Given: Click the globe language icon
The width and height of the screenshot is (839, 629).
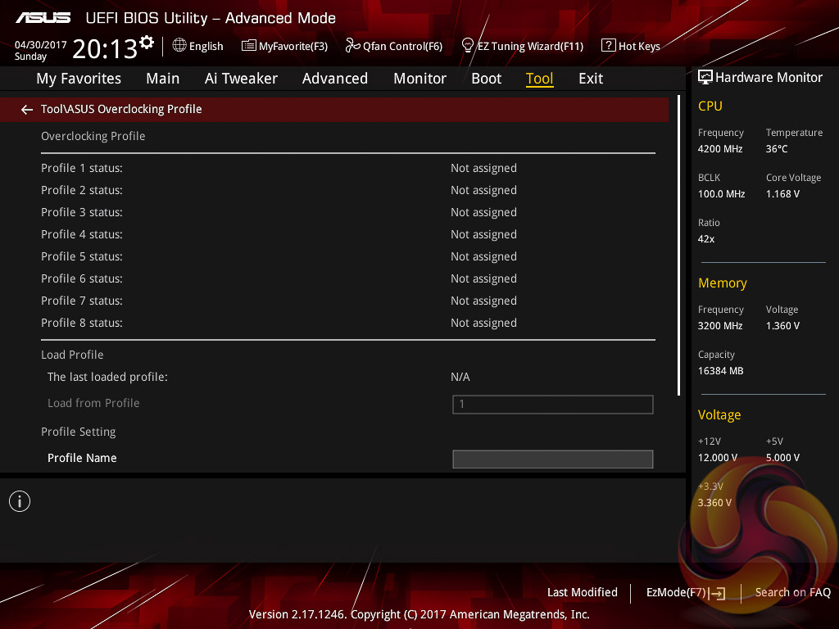Looking at the screenshot, I should [x=179, y=46].
